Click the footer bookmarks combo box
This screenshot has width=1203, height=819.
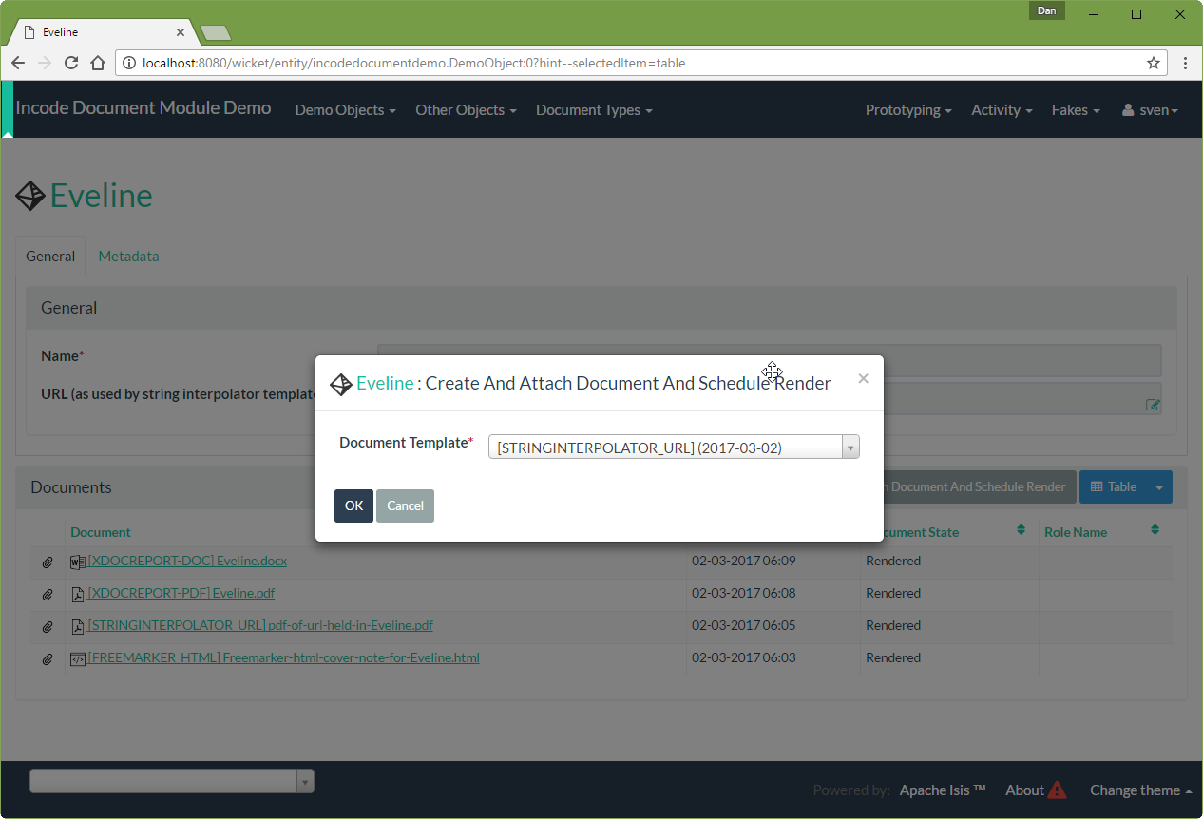point(172,782)
